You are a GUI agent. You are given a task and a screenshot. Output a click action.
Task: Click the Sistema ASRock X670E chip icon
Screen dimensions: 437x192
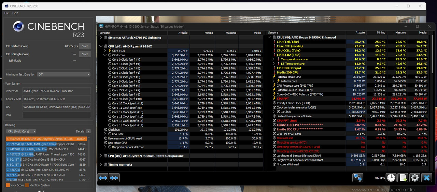pos(105,38)
